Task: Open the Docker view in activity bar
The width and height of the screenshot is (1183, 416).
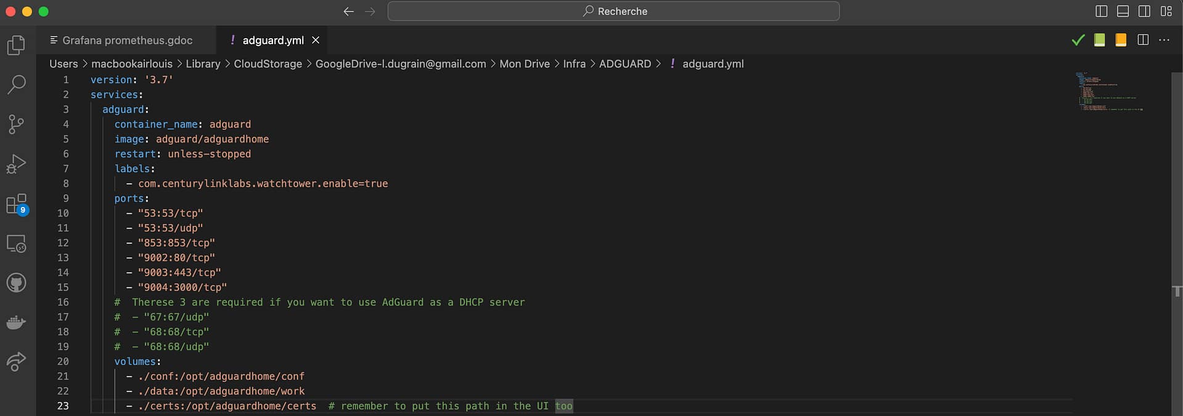Action: (x=17, y=322)
